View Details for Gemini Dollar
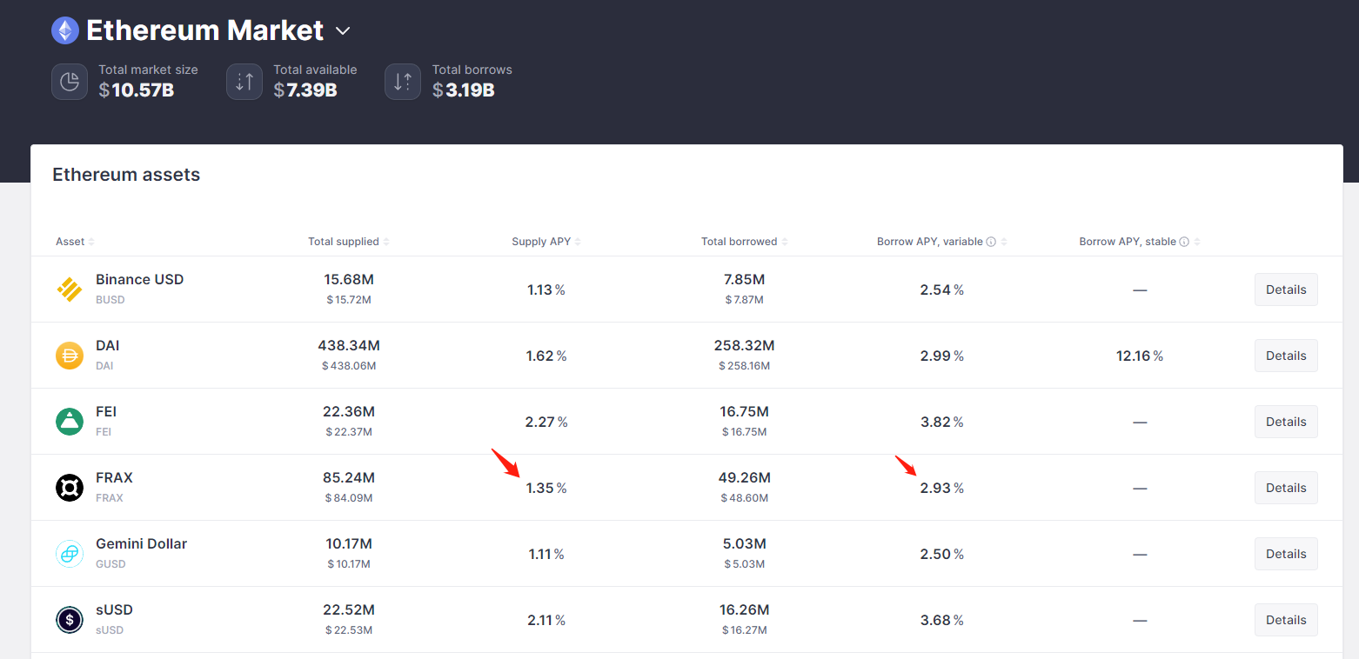 (1286, 553)
